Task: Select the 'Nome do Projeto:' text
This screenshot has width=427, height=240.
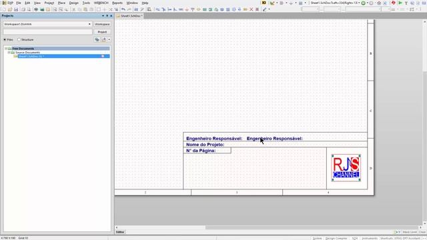Action: click(x=205, y=145)
